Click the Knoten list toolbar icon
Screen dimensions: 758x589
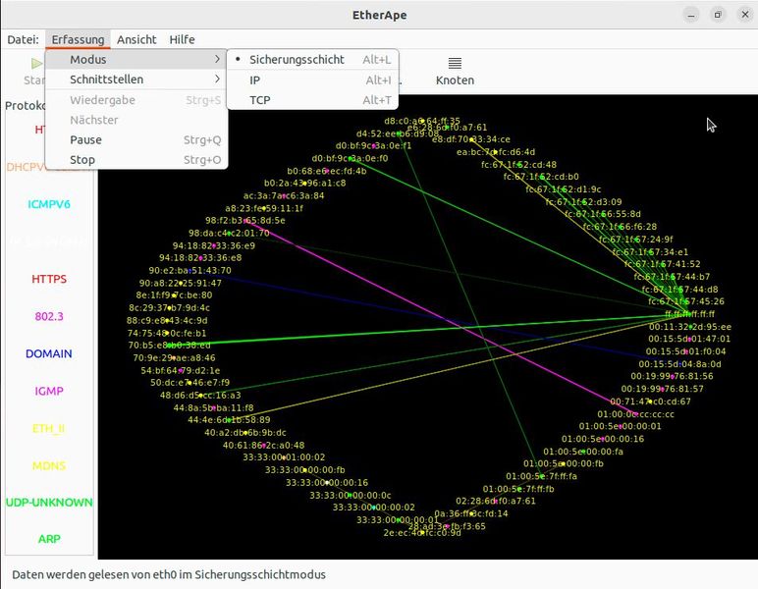455,63
